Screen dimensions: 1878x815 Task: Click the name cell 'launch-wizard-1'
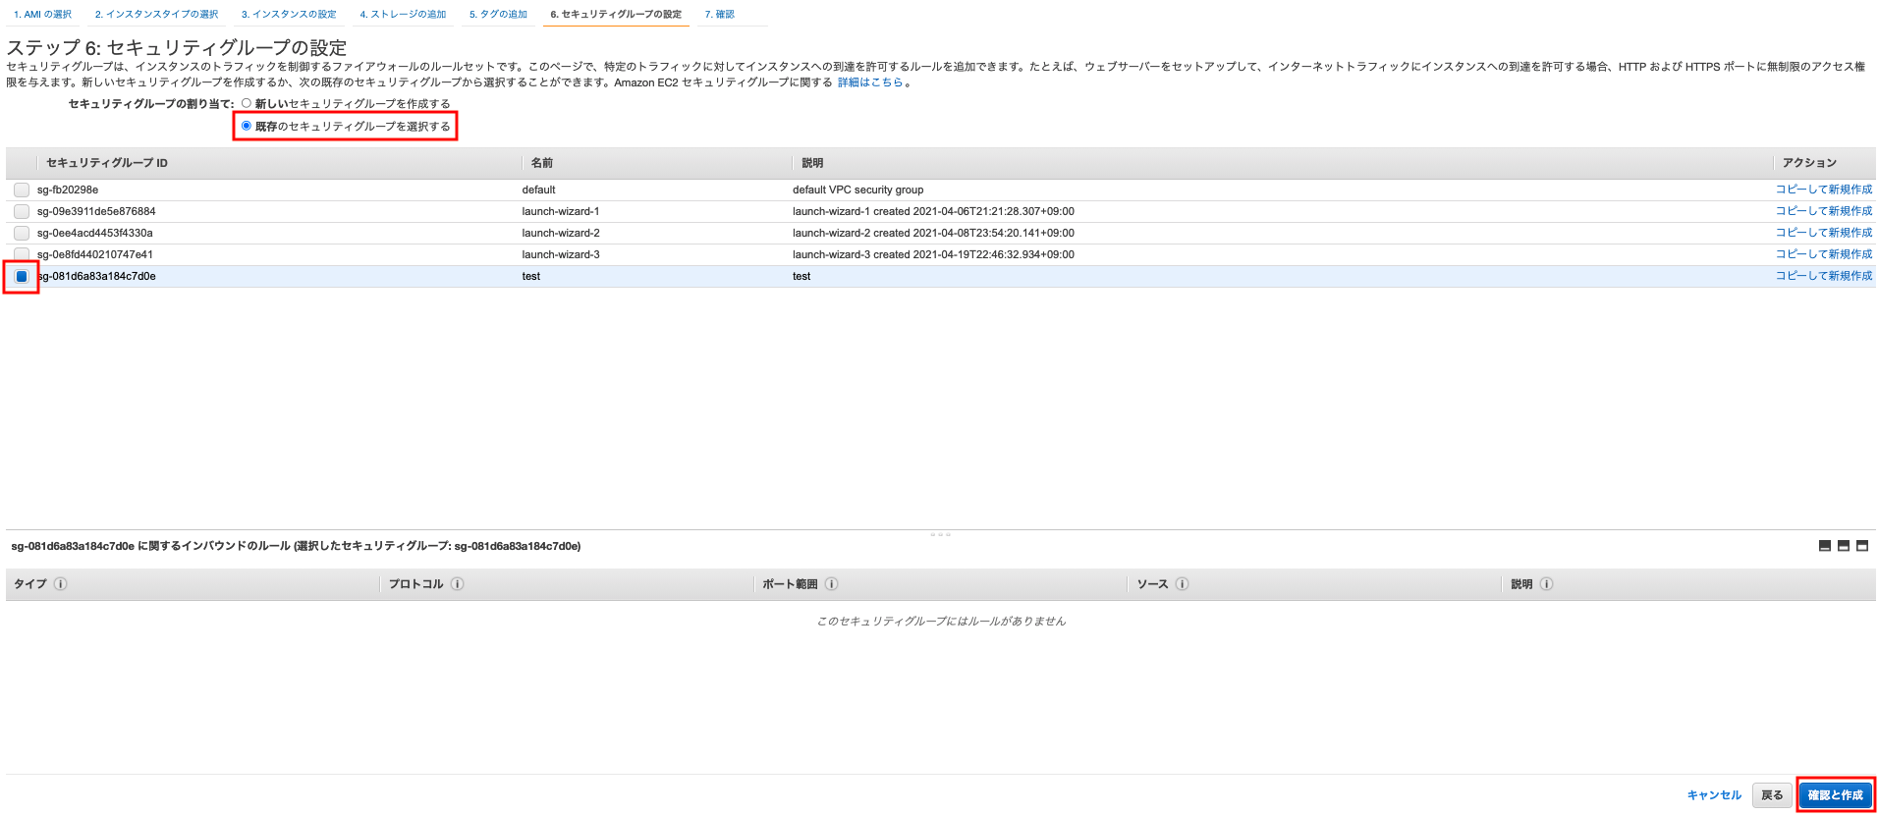point(561,211)
